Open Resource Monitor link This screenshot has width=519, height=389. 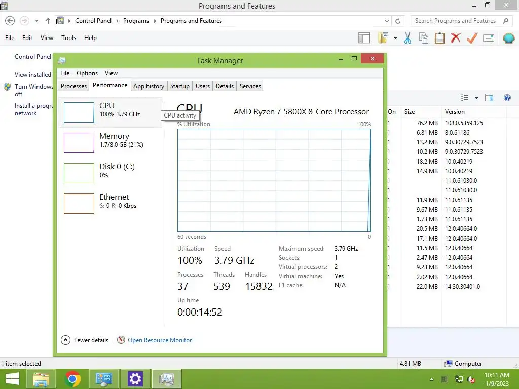160,340
